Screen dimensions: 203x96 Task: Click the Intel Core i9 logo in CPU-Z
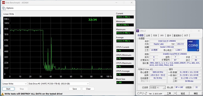coord(193,45)
